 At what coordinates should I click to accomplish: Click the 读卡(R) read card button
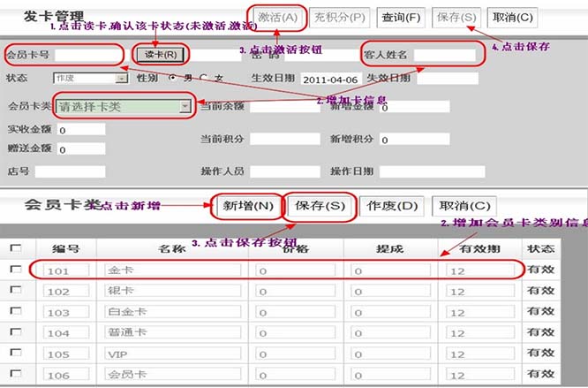pos(161,55)
